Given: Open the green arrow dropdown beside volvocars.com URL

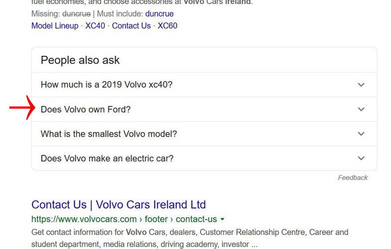Looking at the screenshot, I should coord(222,219).
